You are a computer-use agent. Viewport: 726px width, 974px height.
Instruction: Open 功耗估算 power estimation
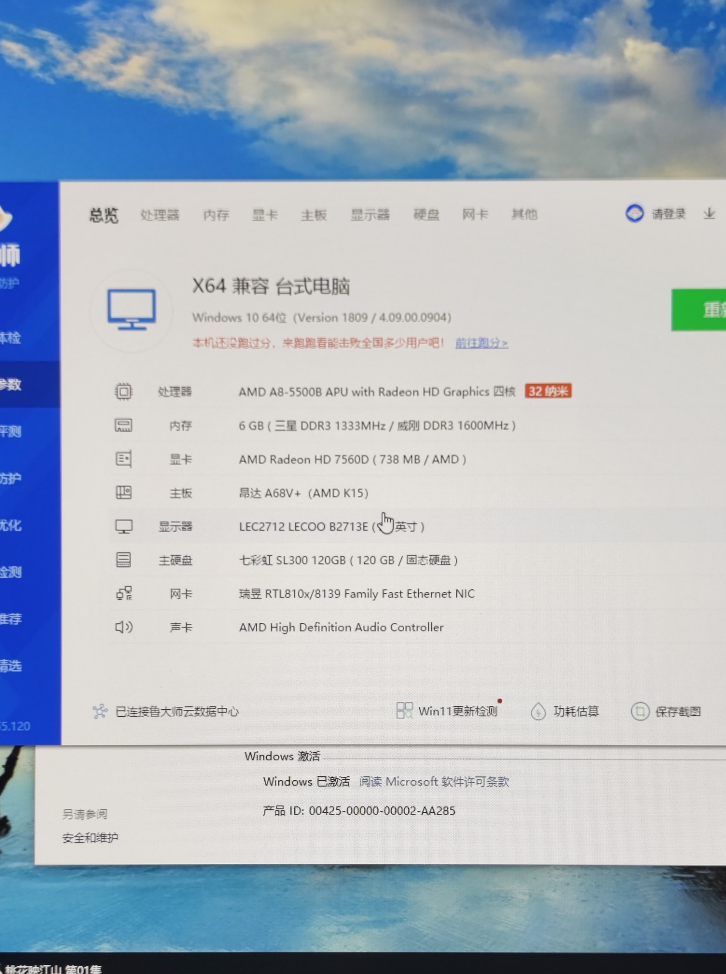(576, 711)
